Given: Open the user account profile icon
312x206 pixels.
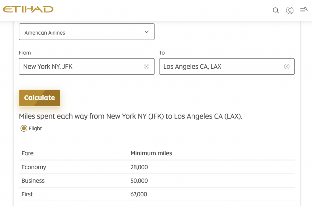Looking at the screenshot, I should (x=289, y=11).
